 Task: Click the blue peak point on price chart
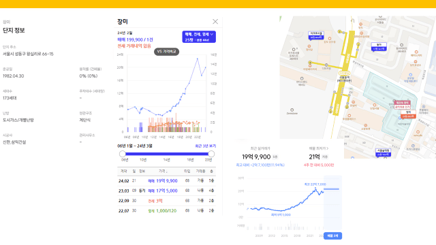(198, 59)
